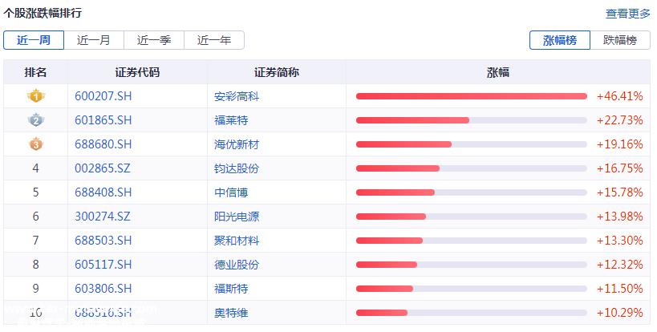This screenshot has height=332, width=657.
Task: Click the 安彩高科 gain progress bar
Action: [x=472, y=96]
